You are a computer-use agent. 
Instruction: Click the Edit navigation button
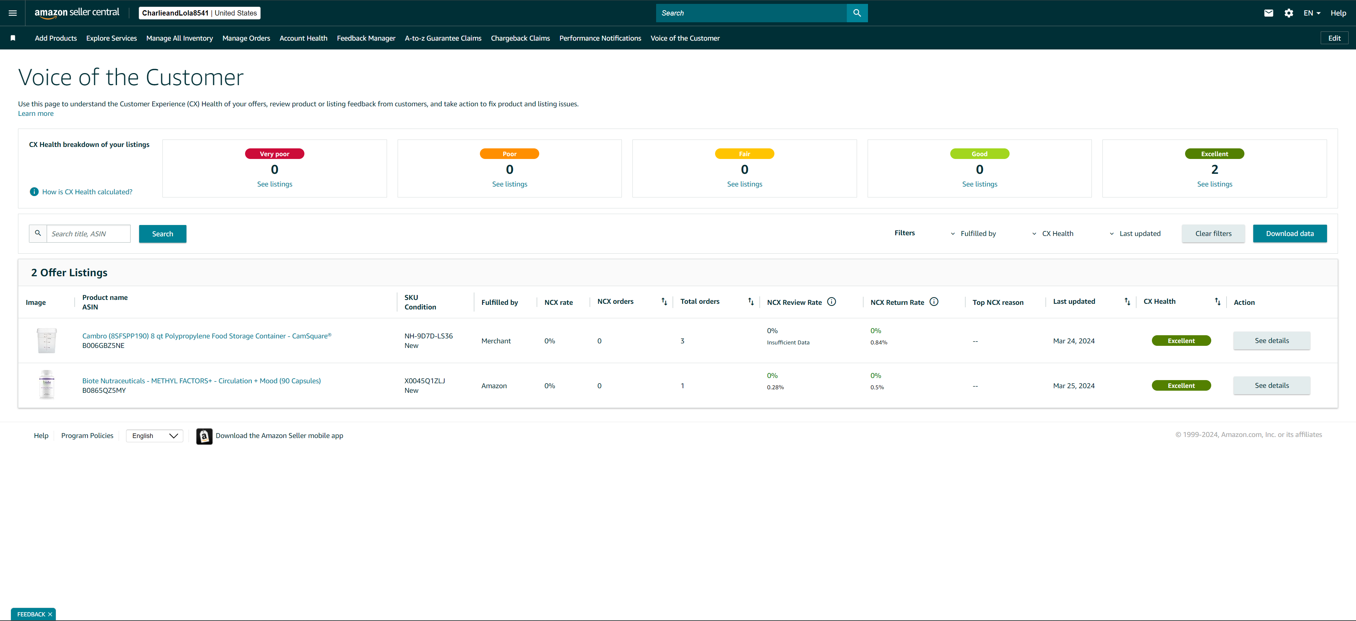pyautogui.click(x=1334, y=38)
